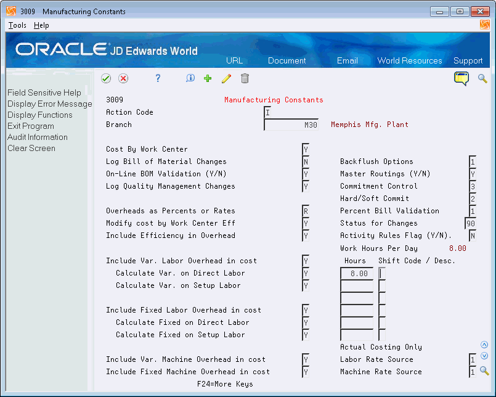Click the Backflush Options field

(x=473, y=162)
